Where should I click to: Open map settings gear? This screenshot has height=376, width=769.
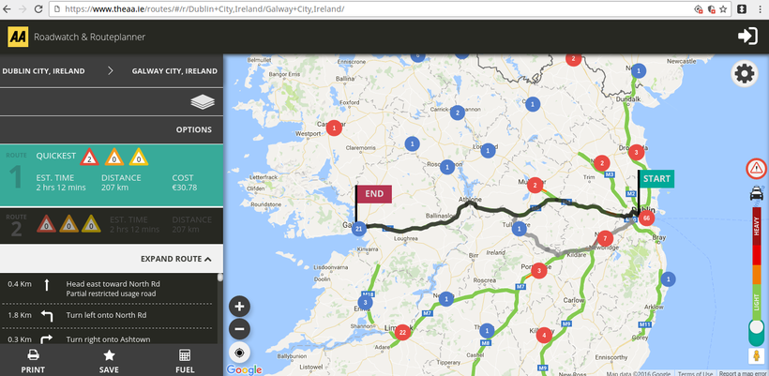(745, 74)
